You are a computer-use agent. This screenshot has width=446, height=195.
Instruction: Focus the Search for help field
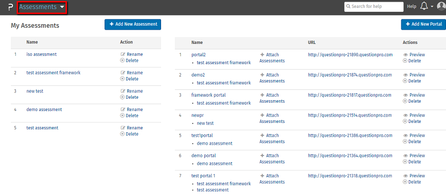coord(374,6)
